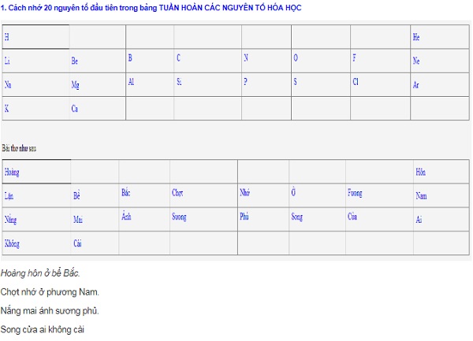Select the 'Ca' element link
The image size is (473, 341).
75,109
